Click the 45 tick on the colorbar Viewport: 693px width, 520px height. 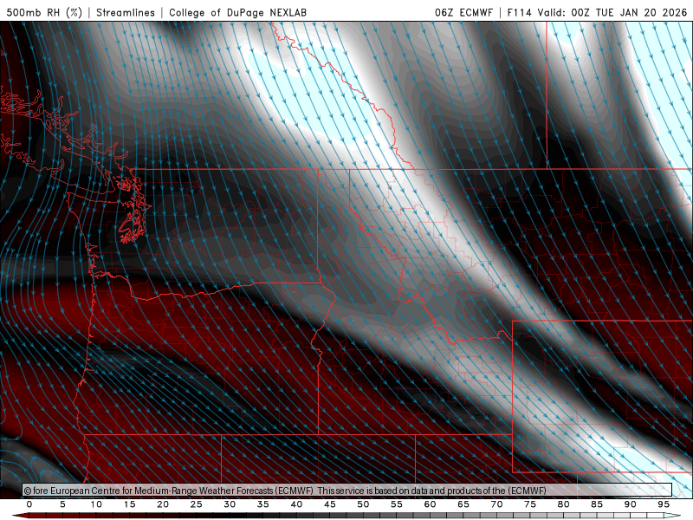pos(330,504)
